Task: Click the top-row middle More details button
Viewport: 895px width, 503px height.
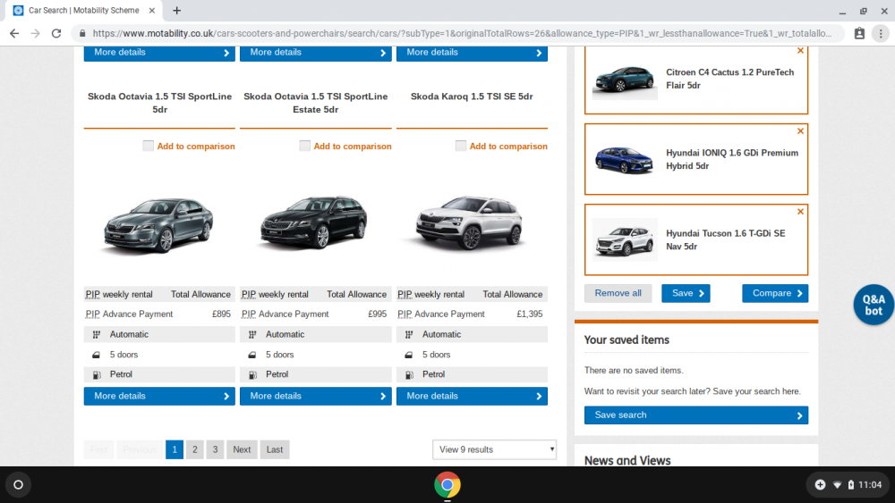Action: [316, 53]
